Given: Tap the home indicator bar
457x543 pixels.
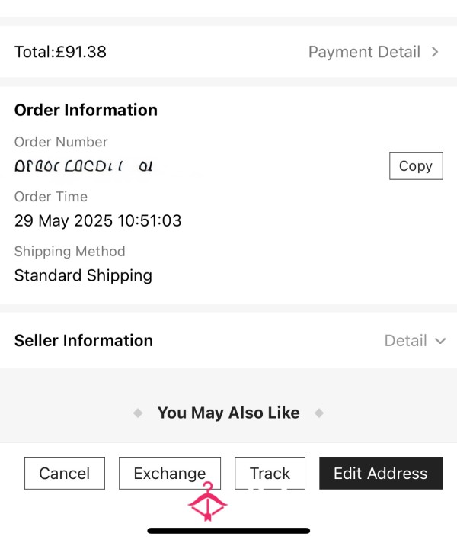Looking at the screenshot, I should (x=228, y=531).
